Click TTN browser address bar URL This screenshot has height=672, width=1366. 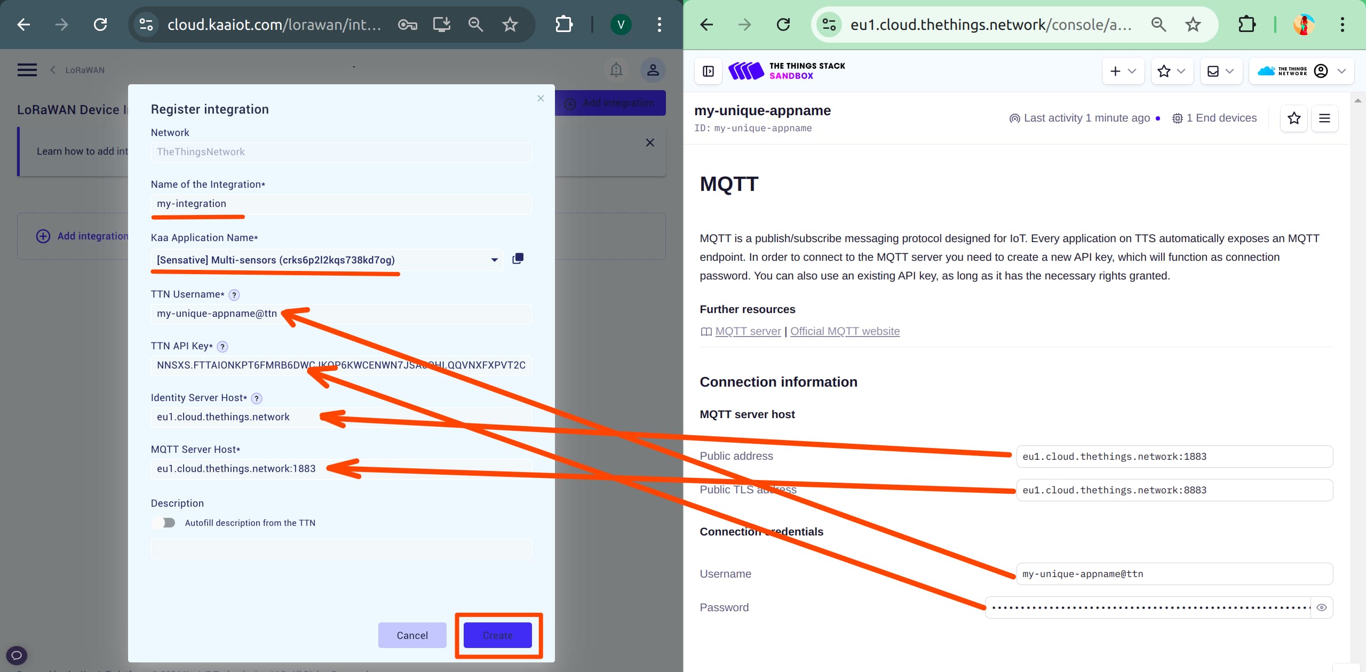990,25
